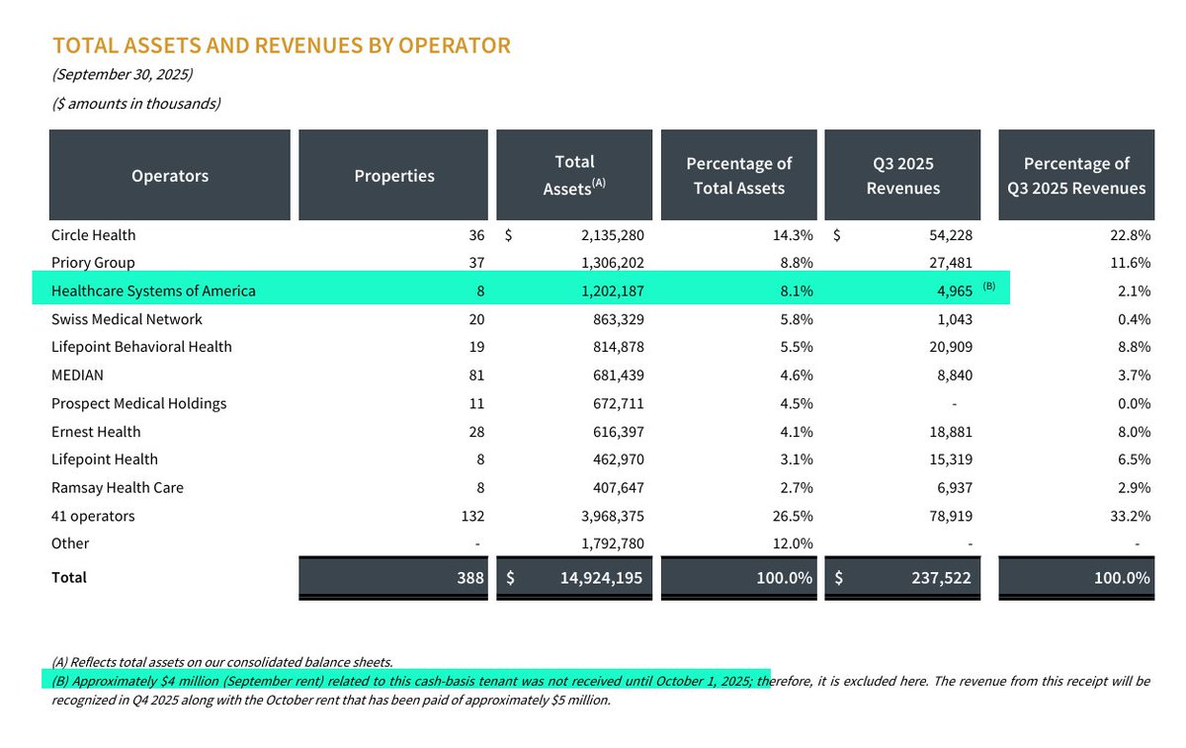The height and width of the screenshot is (748, 1186).
Task: Click the Ramsay Health Care row
Action: [118, 487]
